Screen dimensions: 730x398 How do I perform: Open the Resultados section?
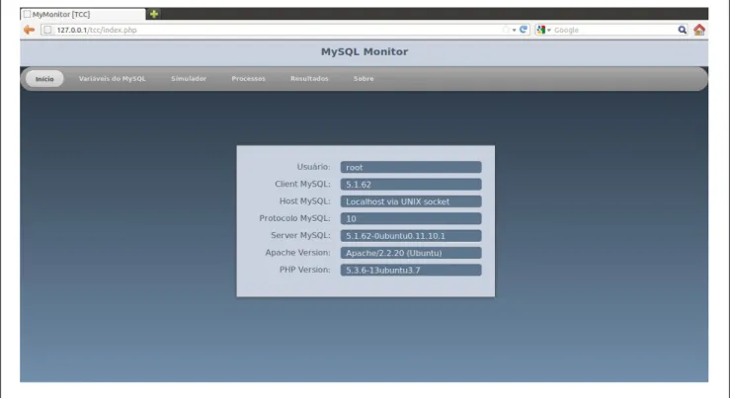tap(309, 79)
